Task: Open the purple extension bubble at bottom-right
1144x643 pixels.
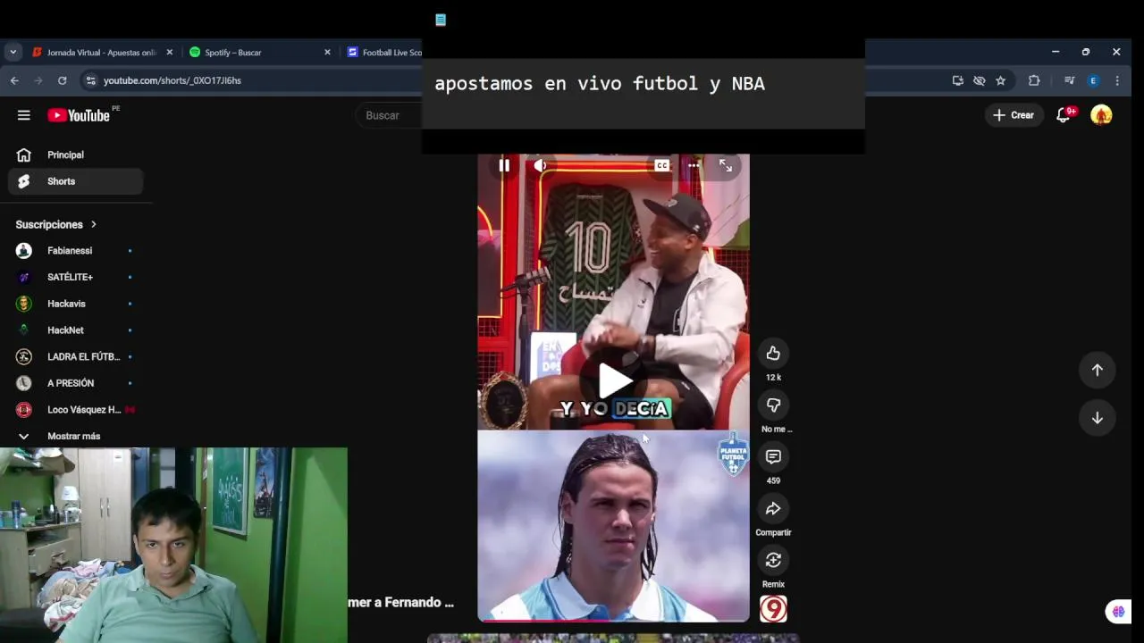Action: [x=1117, y=612]
